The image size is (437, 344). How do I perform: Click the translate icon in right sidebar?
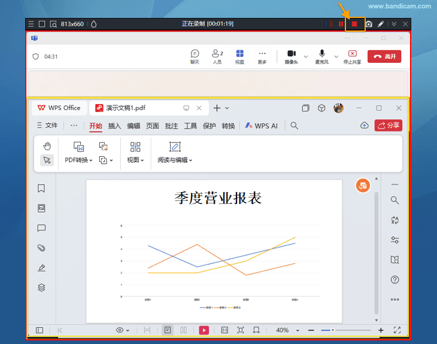(x=394, y=220)
